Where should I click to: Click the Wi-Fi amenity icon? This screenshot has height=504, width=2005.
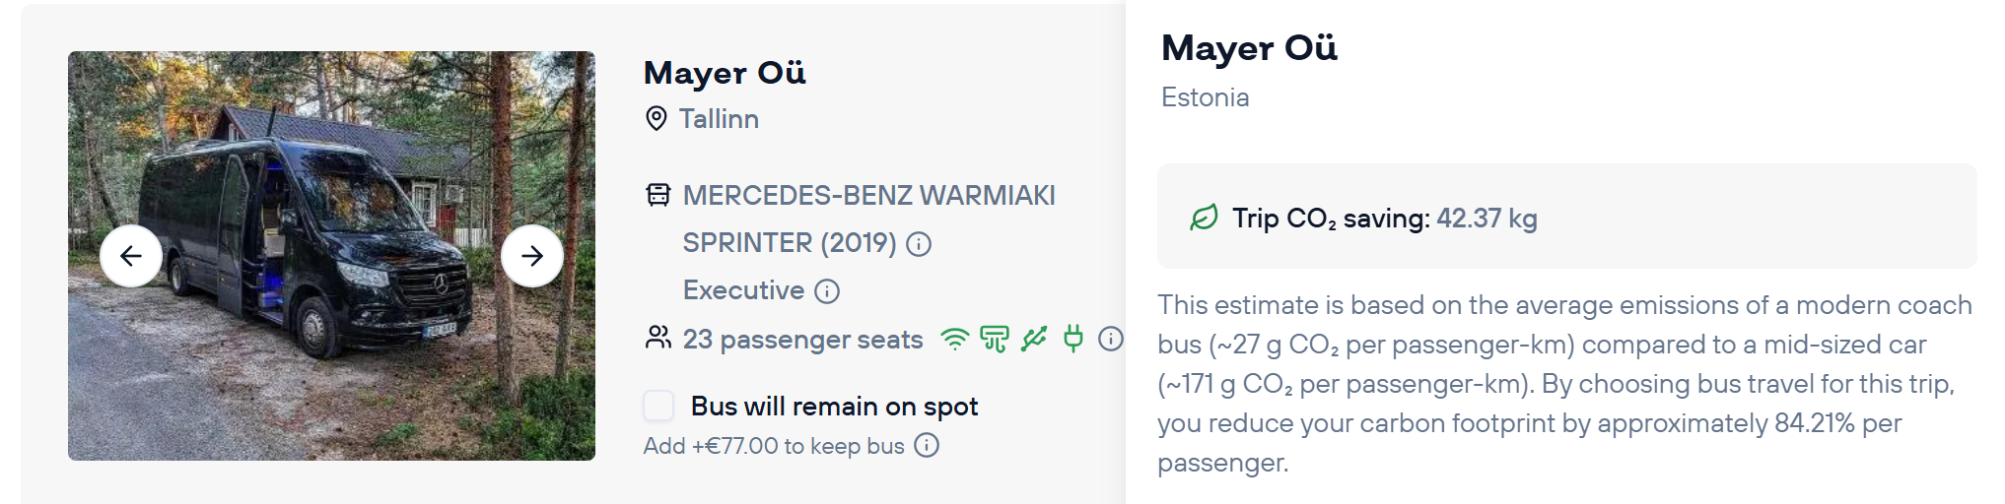pyautogui.click(x=954, y=340)
